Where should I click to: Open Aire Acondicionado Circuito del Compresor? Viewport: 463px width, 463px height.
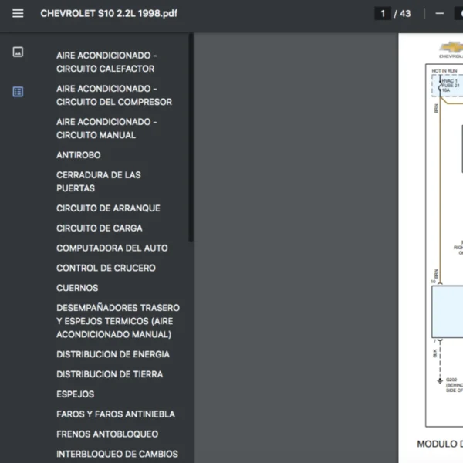pos(113,95)
